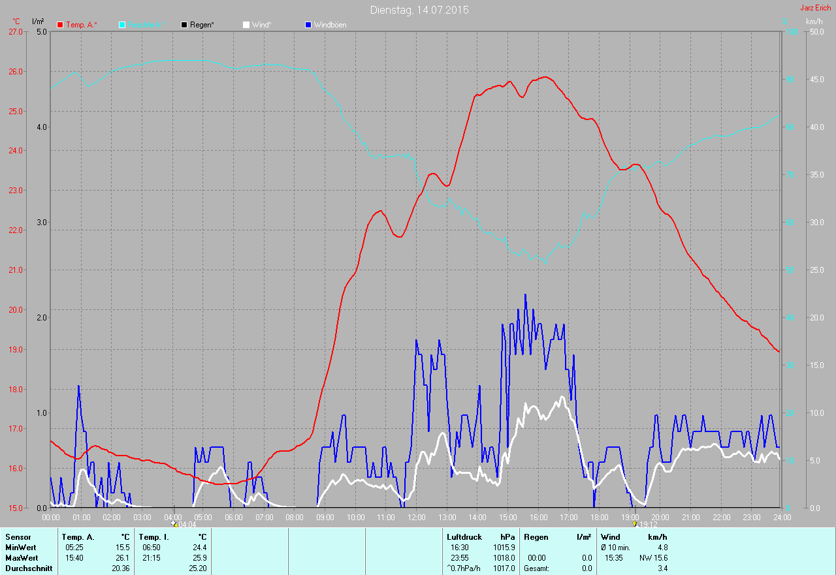Click the white Wind legend square

[246, 25]
